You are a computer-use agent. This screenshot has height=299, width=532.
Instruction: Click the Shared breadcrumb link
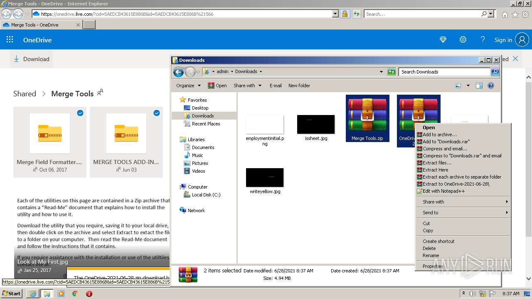point(25,93)
